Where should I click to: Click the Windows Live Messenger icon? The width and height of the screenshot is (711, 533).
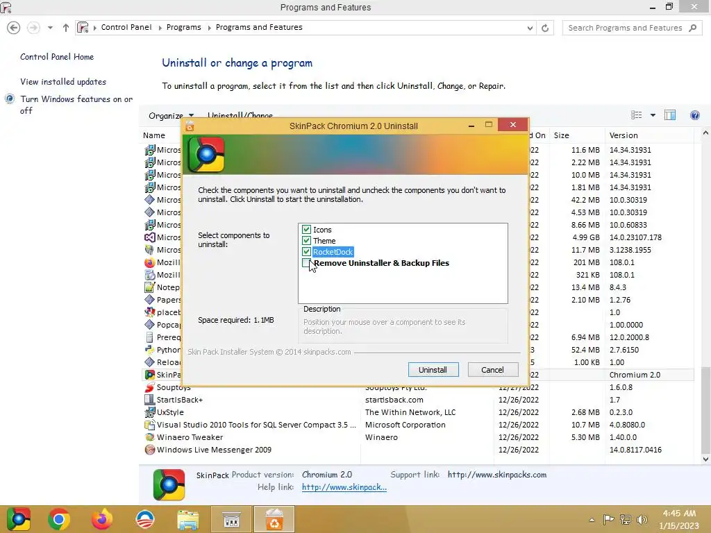pyautogui.click(x=150, y=450)
